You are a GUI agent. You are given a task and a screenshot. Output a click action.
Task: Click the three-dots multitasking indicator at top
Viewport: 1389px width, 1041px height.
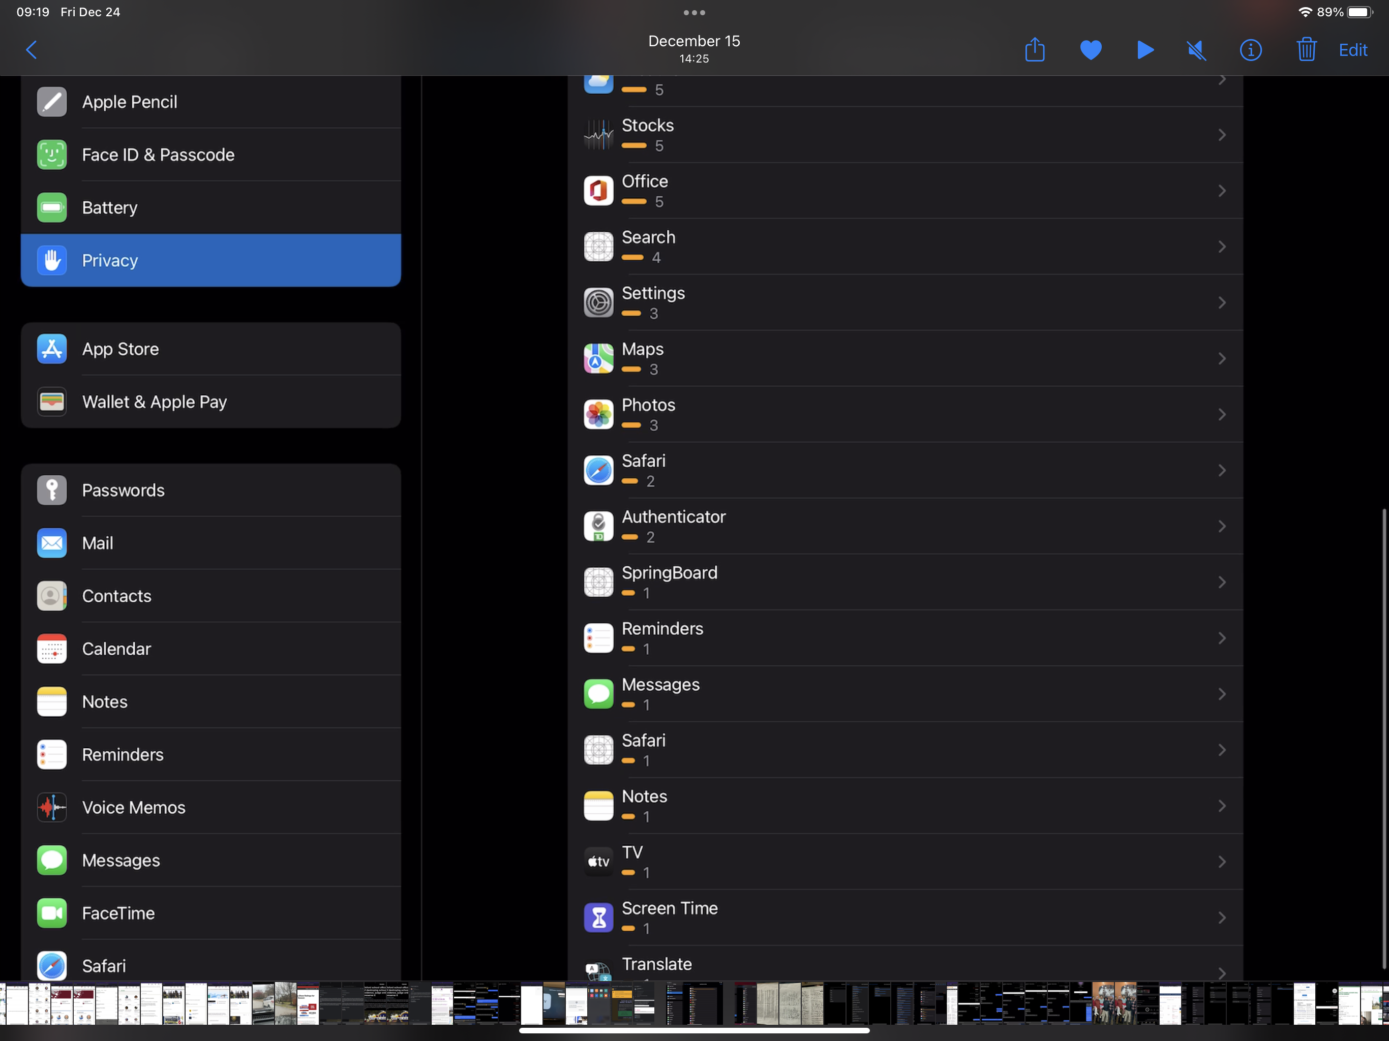(x=694, y=13)
